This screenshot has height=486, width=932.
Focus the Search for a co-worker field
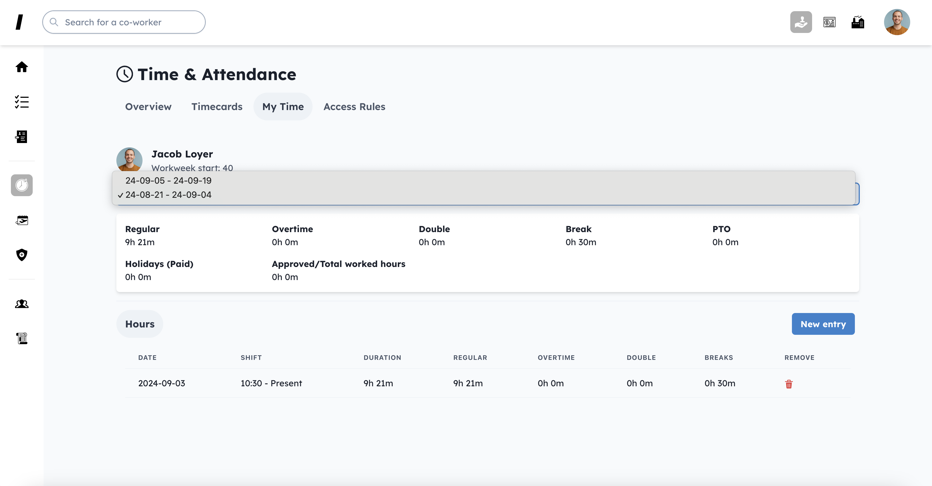[x=124, y=22]
